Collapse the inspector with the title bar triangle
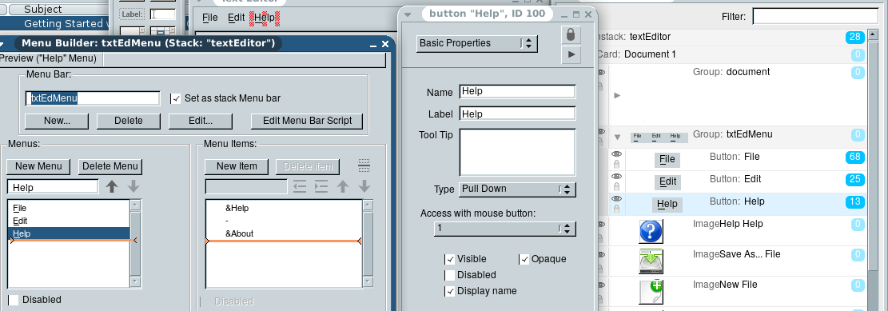This screenshot has width=888, height=311. [408, 14]
